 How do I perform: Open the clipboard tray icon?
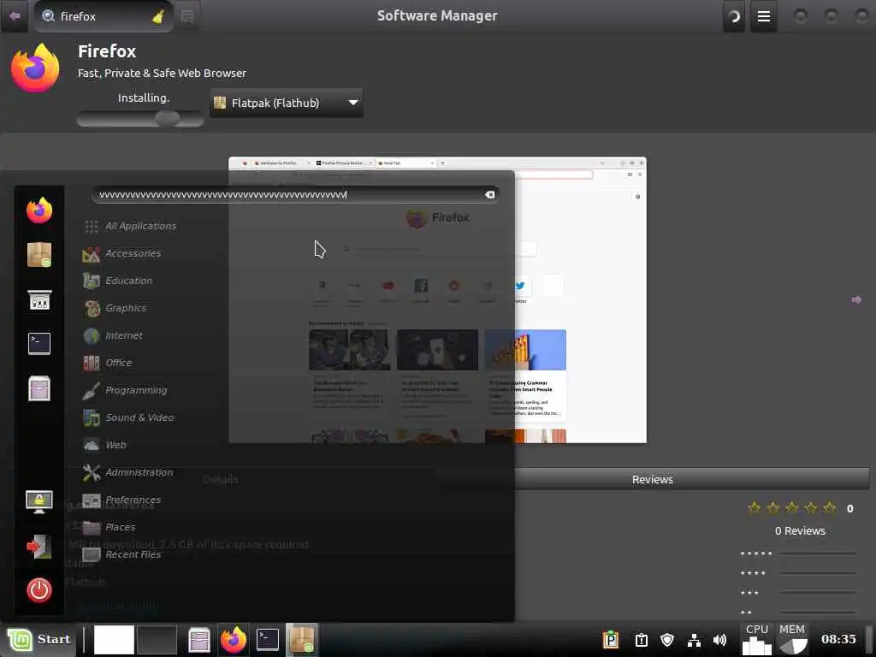[x=641, y=640]
